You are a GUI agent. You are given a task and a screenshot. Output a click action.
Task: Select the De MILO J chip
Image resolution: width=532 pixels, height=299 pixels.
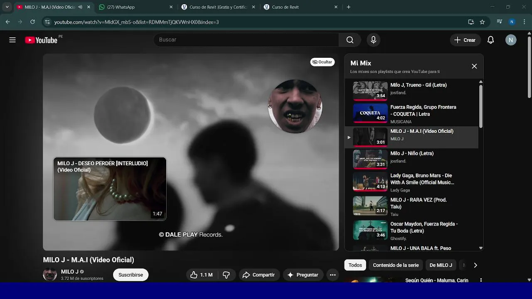(x=441, y=265)
